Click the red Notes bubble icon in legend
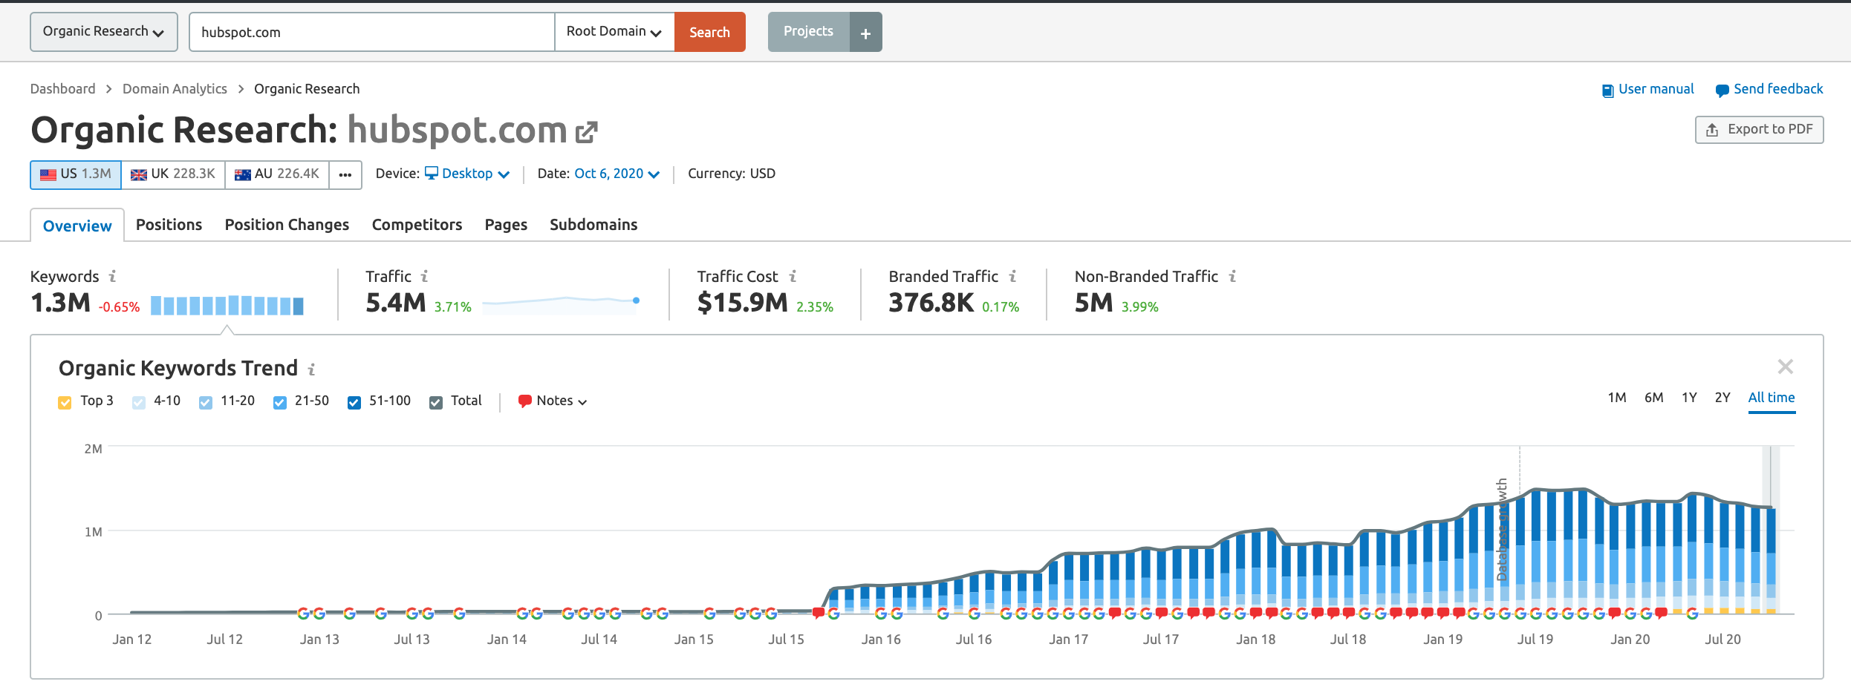 (525, 401)
